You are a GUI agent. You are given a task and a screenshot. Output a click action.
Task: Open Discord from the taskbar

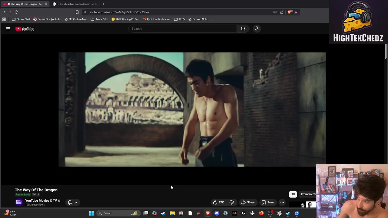(x=217, y=213)
